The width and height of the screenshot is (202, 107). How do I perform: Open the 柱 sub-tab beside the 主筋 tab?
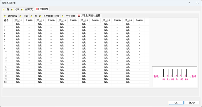[34, 16]
